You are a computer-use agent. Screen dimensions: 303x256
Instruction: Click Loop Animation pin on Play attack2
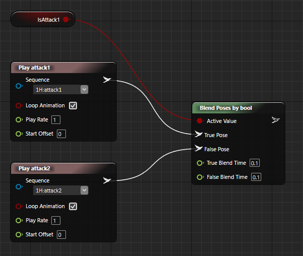19,207
